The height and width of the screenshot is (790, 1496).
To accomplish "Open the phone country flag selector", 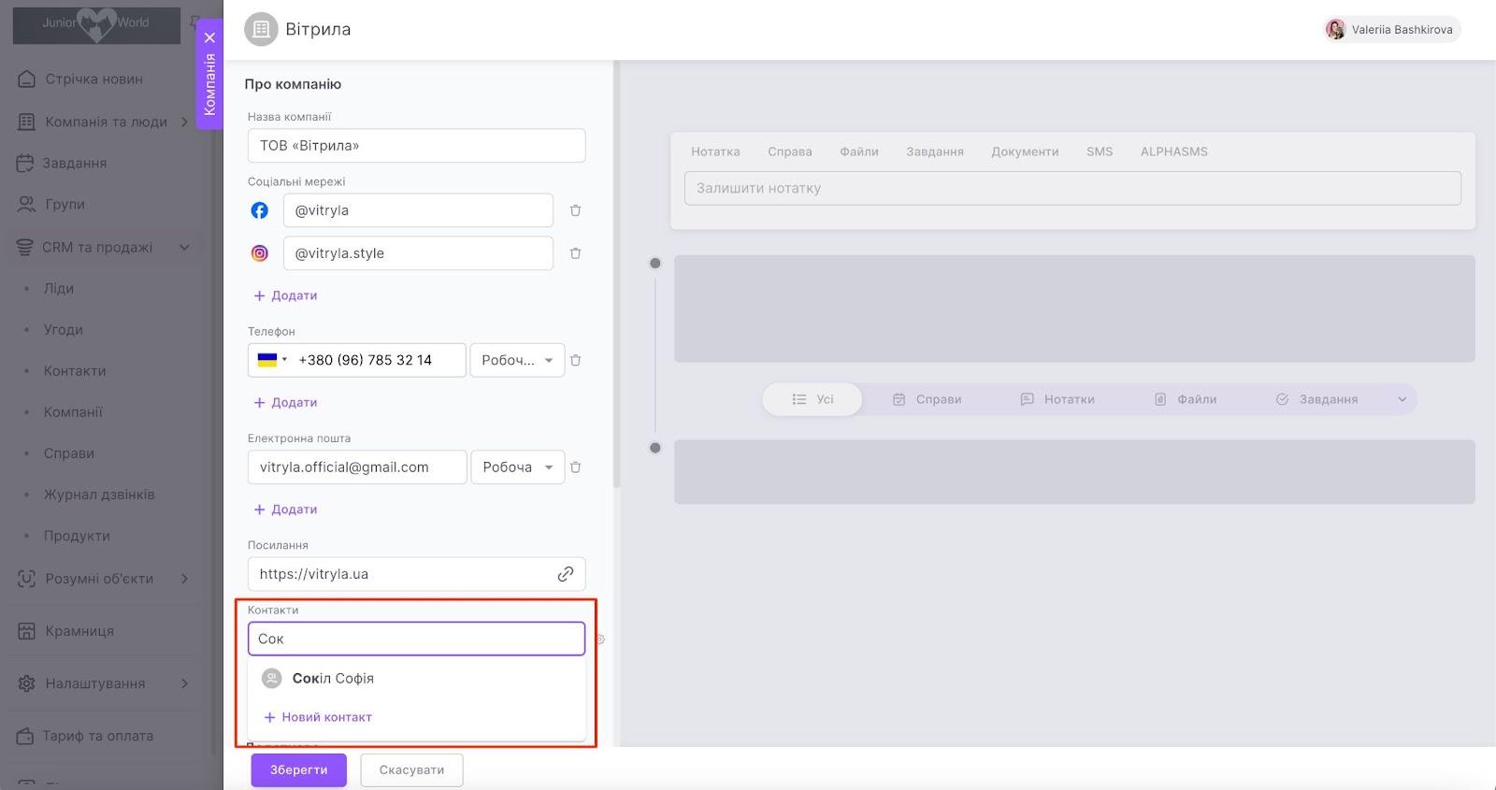I will [271, 360].
